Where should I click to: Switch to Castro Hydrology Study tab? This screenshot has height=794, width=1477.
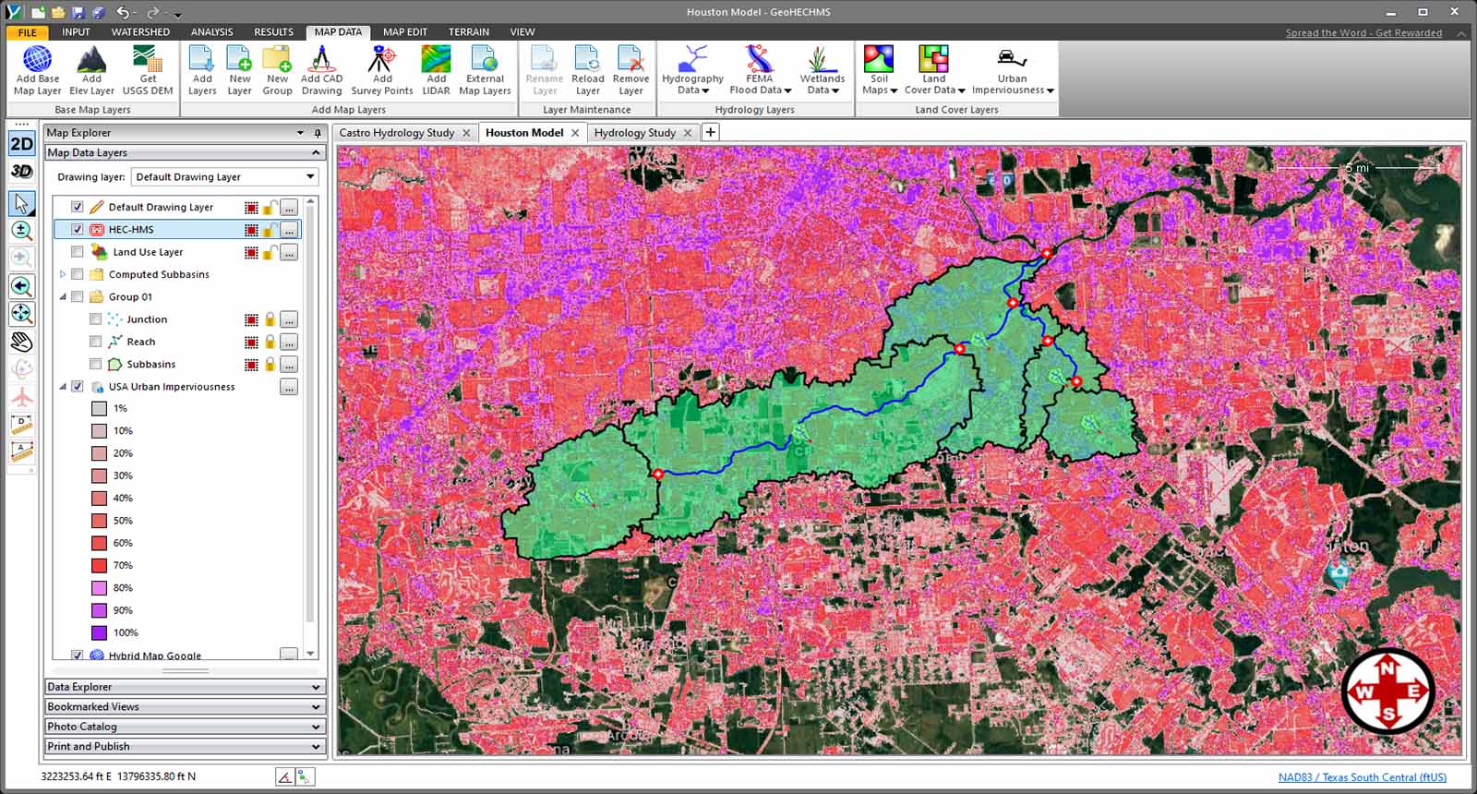[396, 133]
